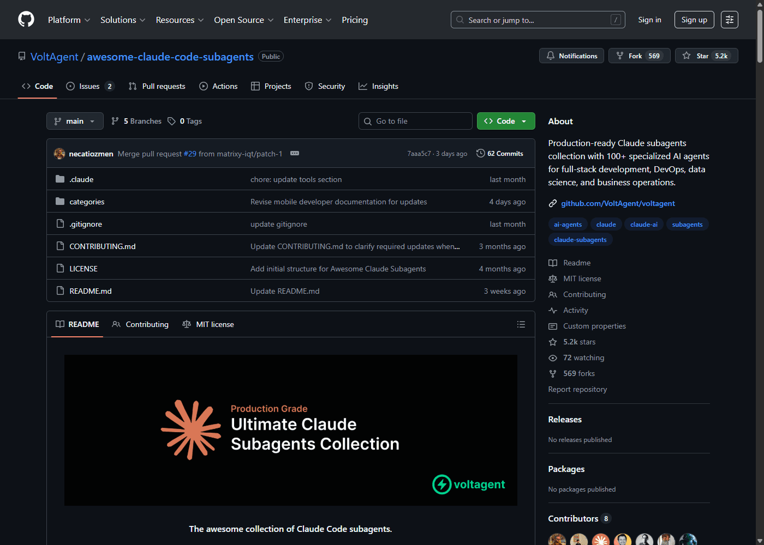This screenshot has width=764, height=545.
Task: Click the Sign in link
Action: pos(649,20)
